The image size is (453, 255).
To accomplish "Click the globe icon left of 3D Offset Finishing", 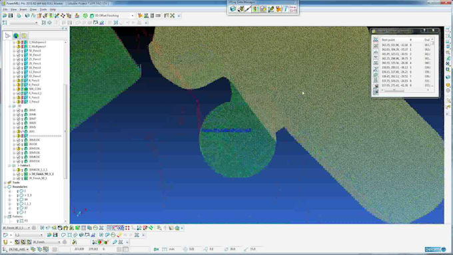I will [x=92, y=15].
